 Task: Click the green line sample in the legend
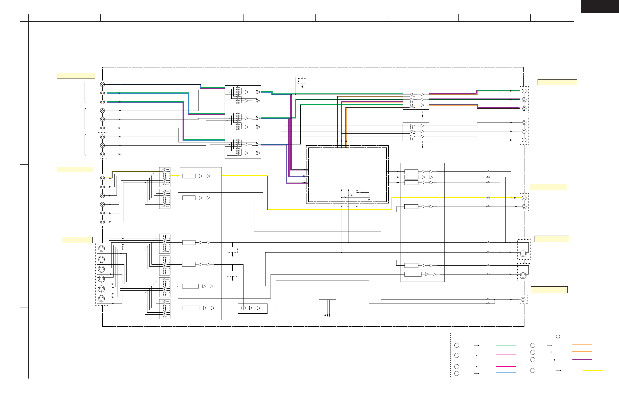[506, 345]
